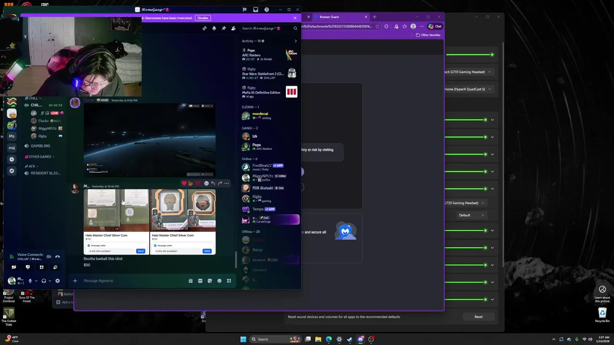Screen dimensions: 614x345
Task: Expand the Activity section chevron
Action: [295, 41]
